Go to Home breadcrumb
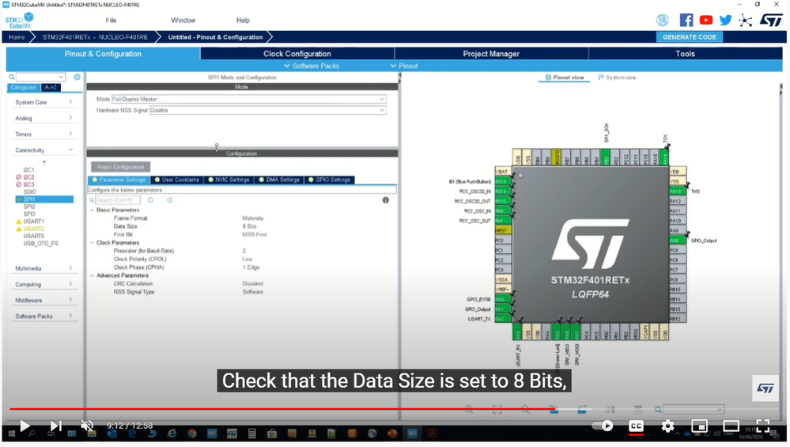Image resolution: width=790 pixels, height=447 pixels. point(17,37)
